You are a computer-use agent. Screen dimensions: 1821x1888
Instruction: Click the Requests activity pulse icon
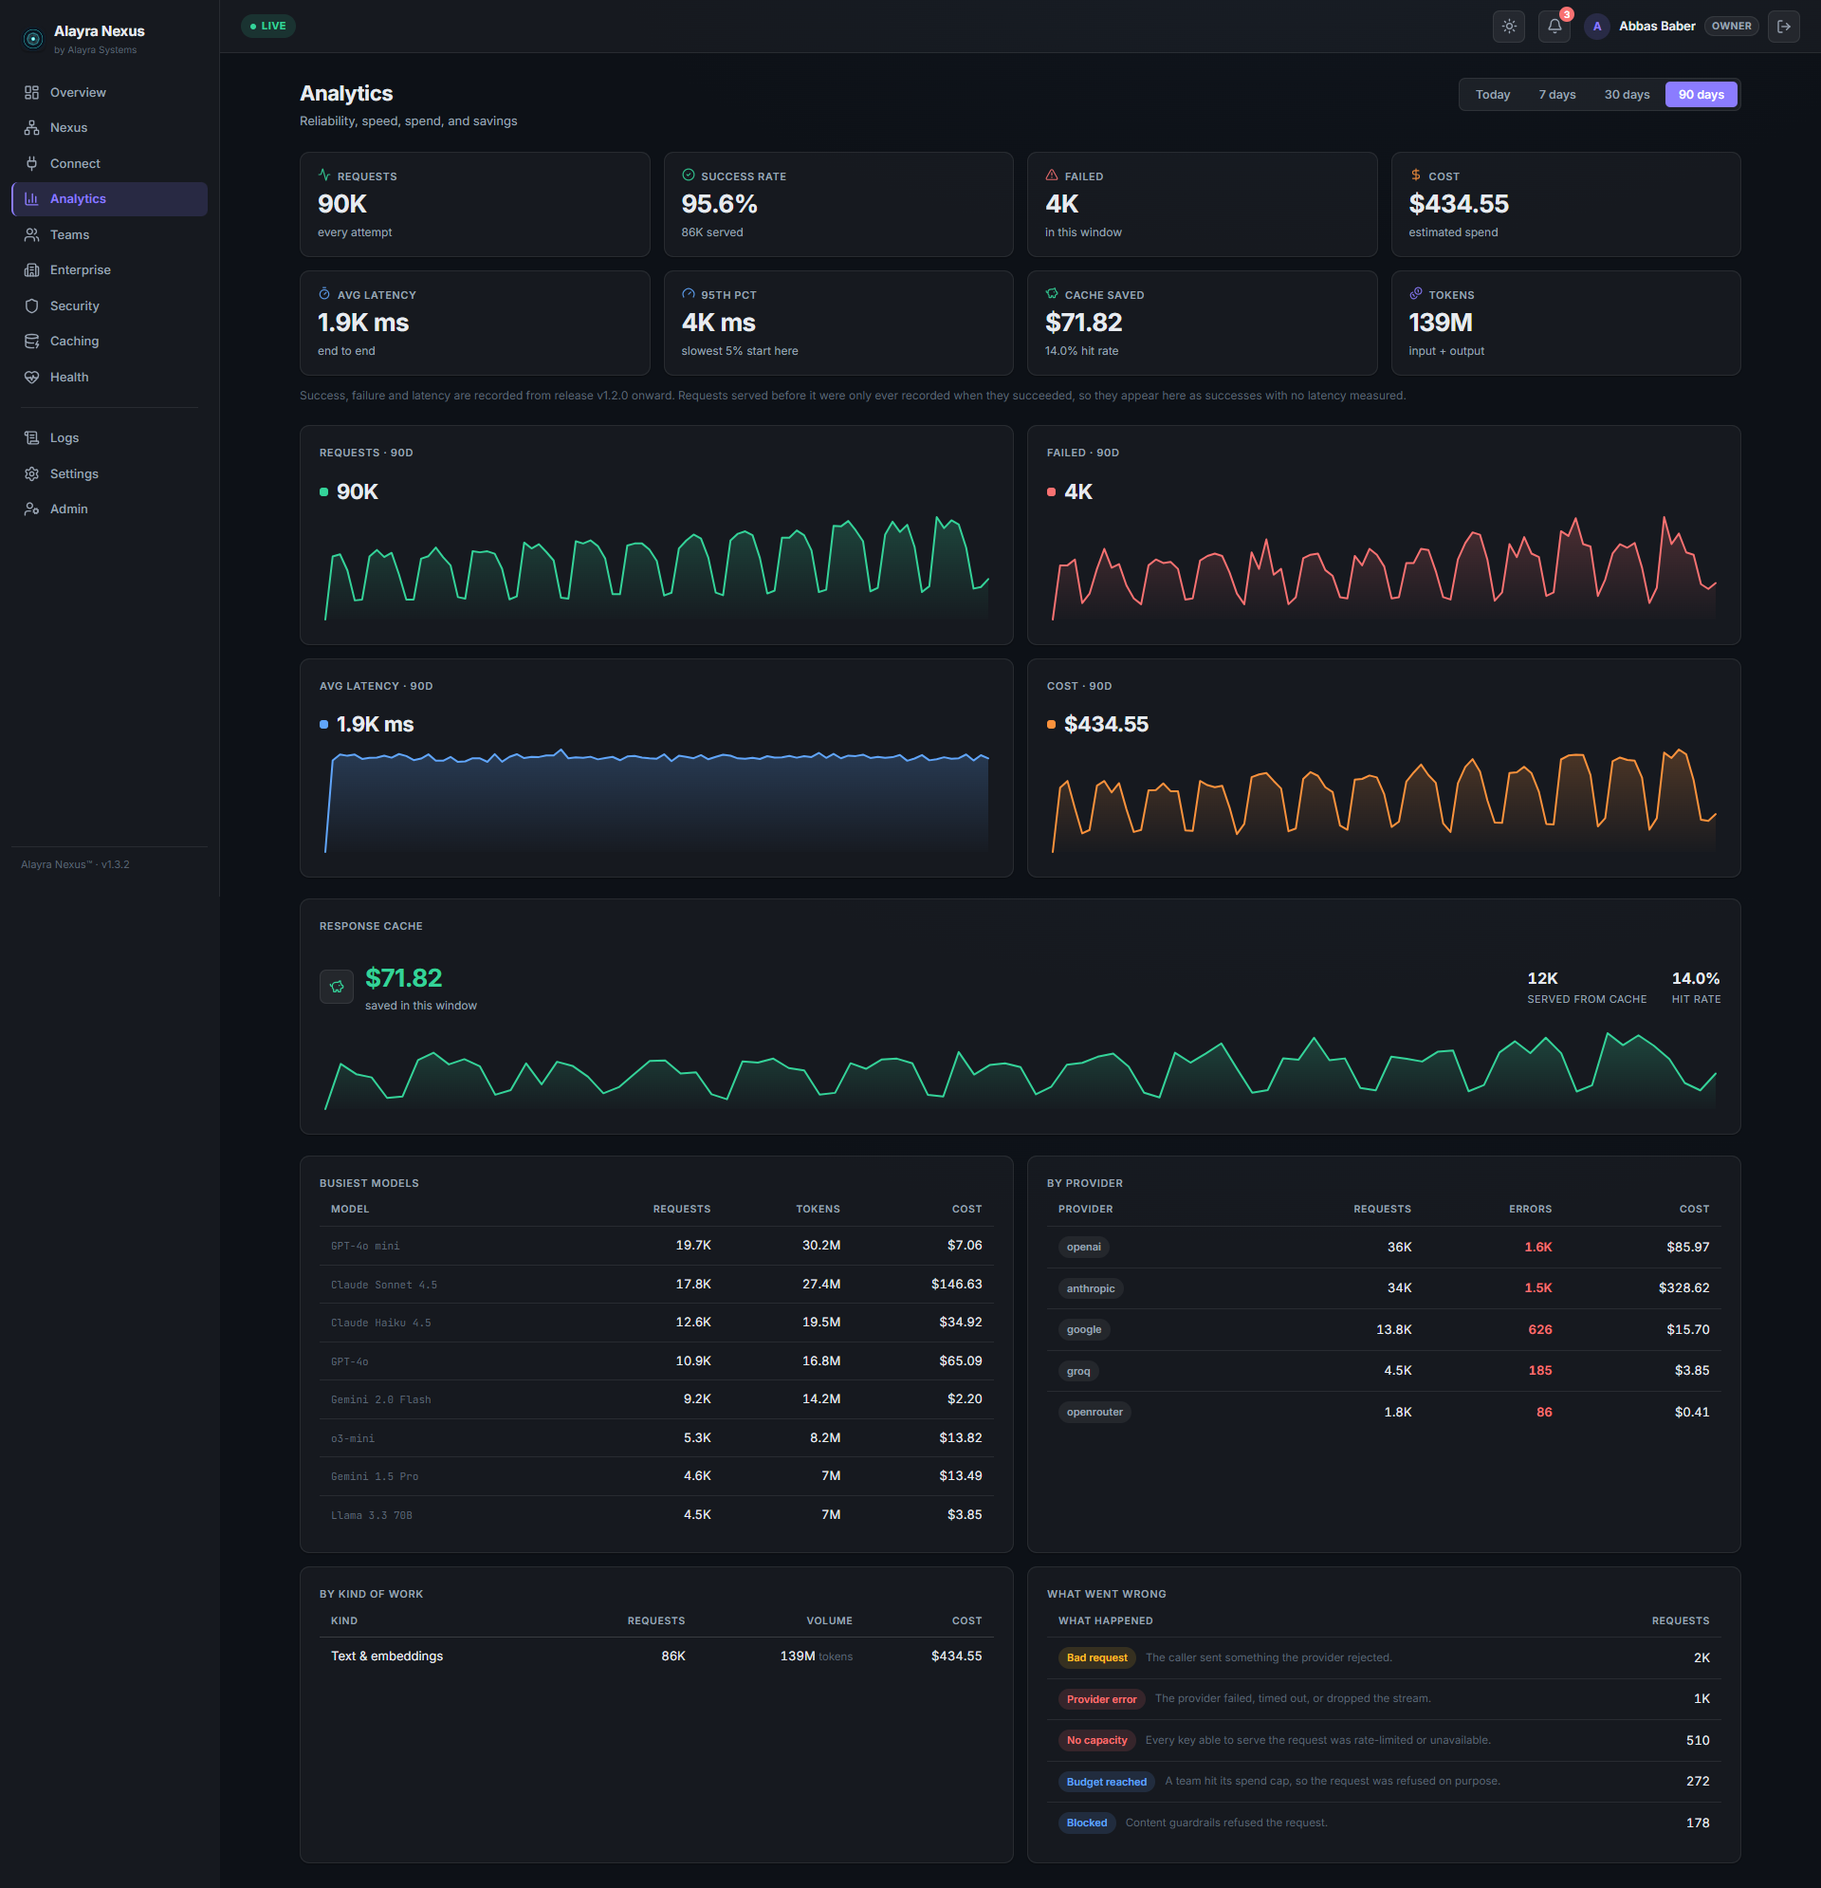point(324,176)
